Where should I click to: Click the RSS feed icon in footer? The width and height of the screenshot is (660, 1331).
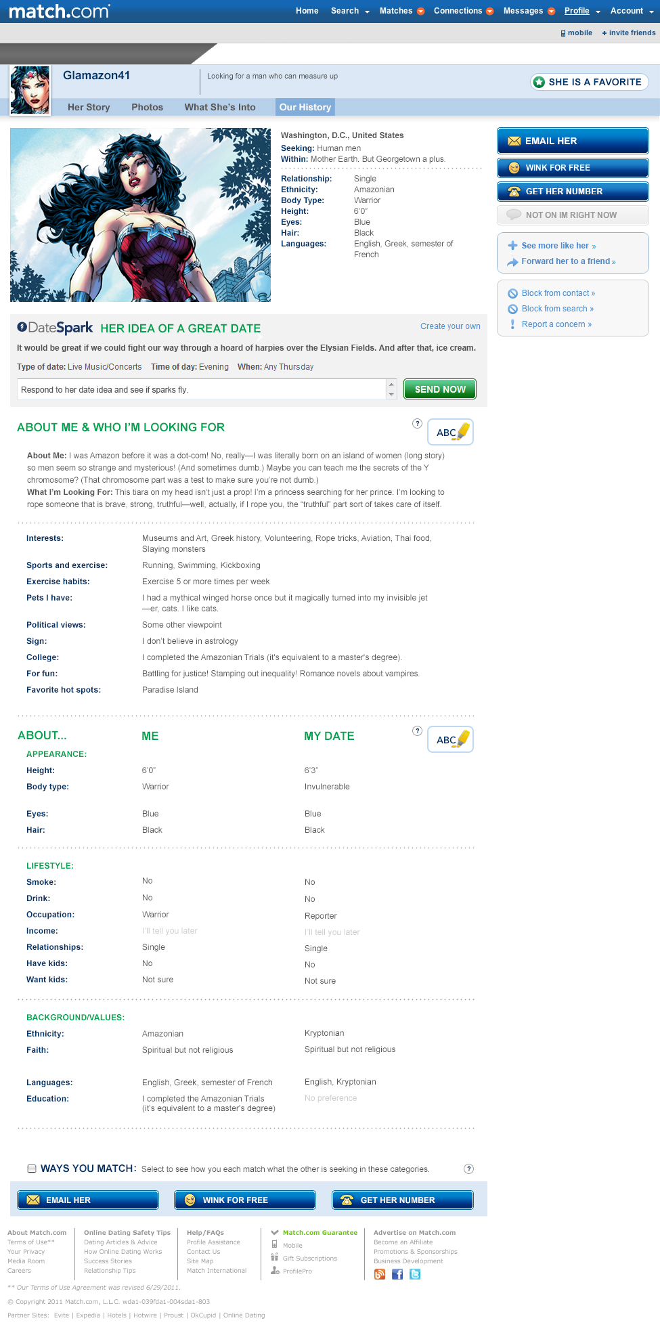point(380,1274)
